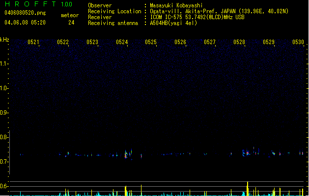
Task: Select antenna value A504HB(yagi 4el)
Action: [173, 23]
